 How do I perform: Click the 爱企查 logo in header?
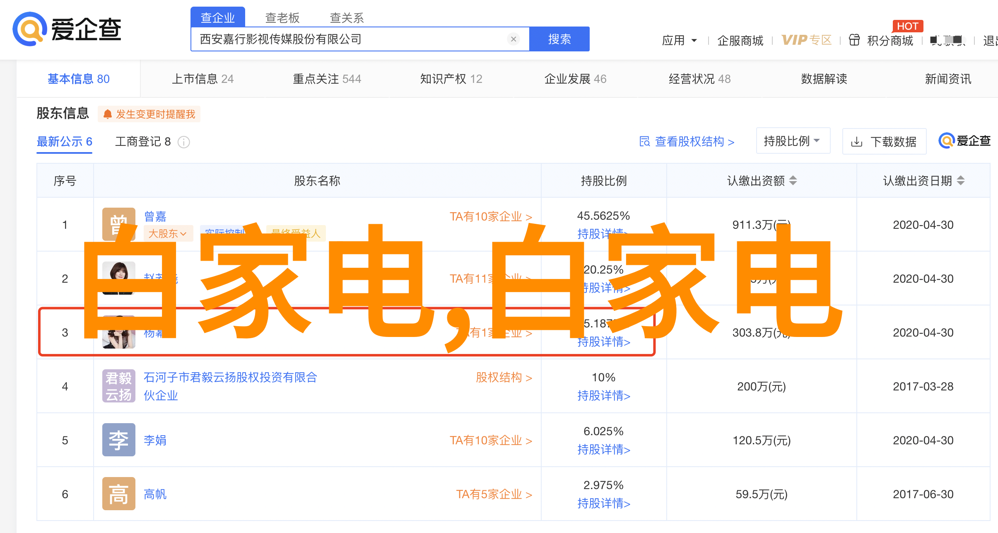[x=67, y=29]
